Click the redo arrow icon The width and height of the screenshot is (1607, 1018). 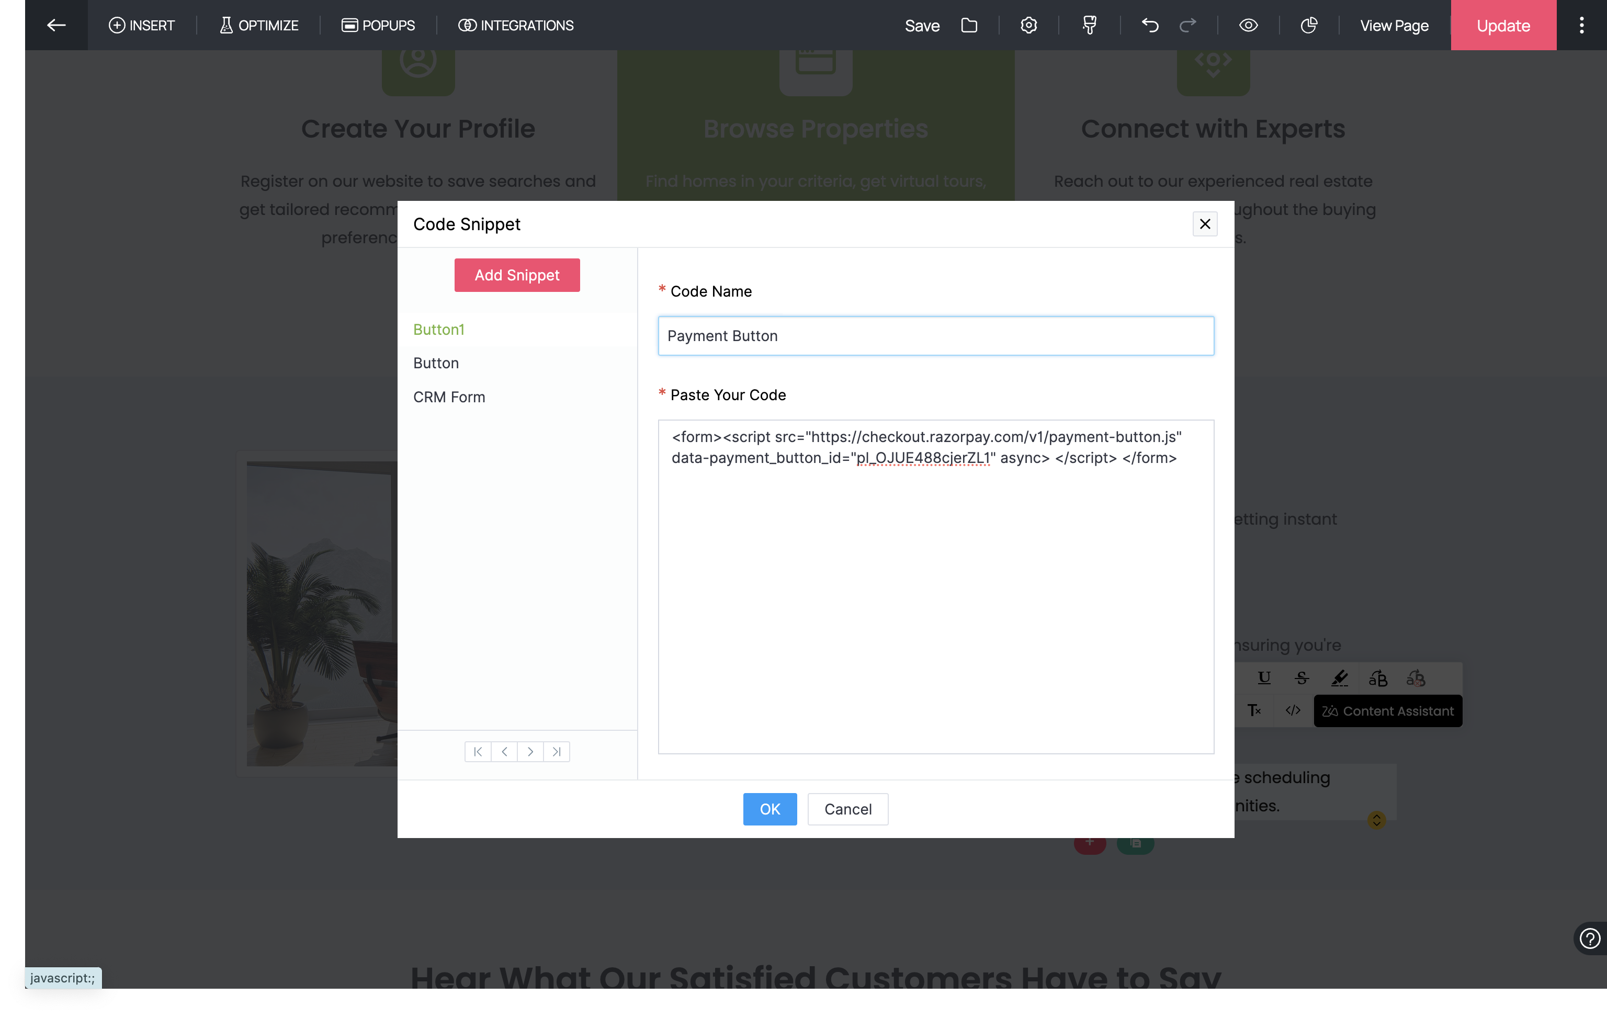(x=1188, y=25)
